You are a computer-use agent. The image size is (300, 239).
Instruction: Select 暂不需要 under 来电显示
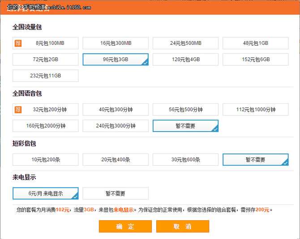click(116, 193)
